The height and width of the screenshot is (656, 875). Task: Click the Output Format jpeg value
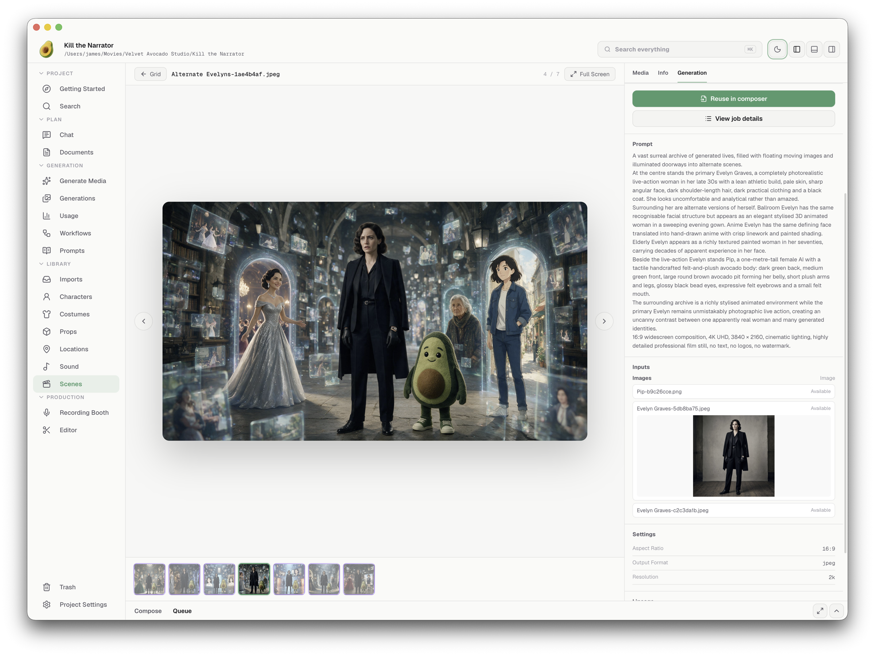click(829, 563)
